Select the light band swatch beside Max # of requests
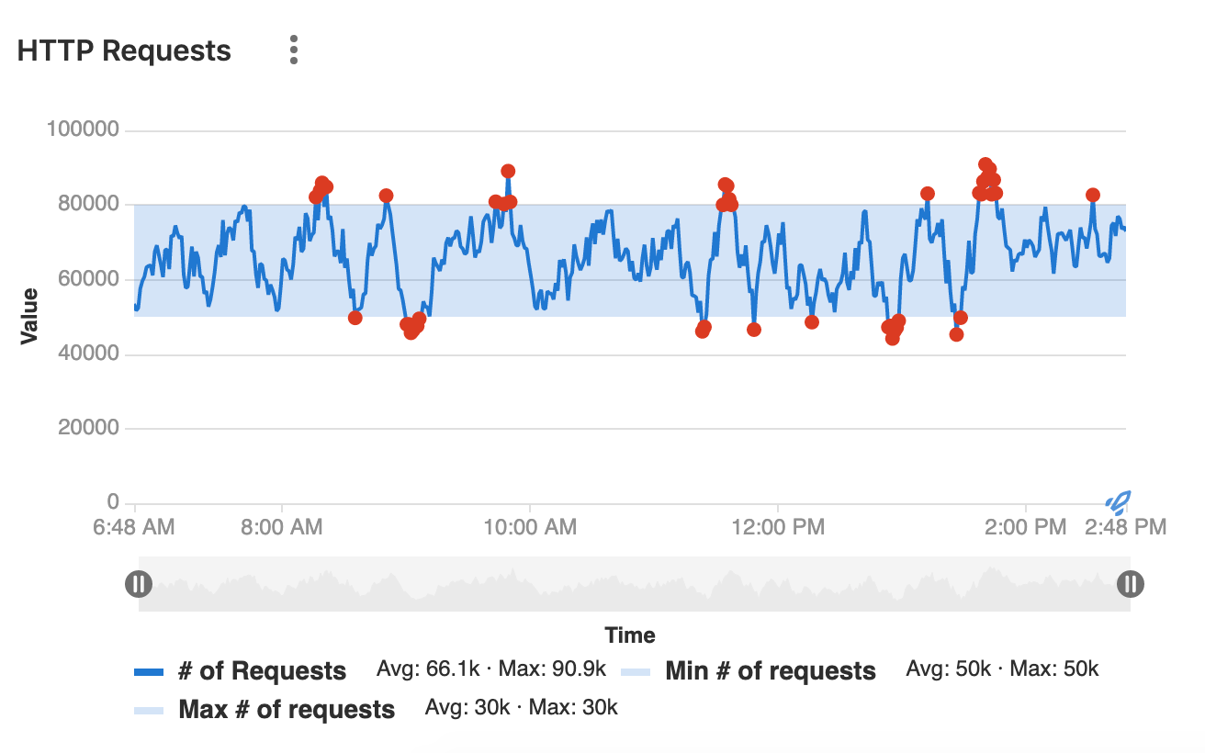 pyautogui.click(x=152, y=707)
